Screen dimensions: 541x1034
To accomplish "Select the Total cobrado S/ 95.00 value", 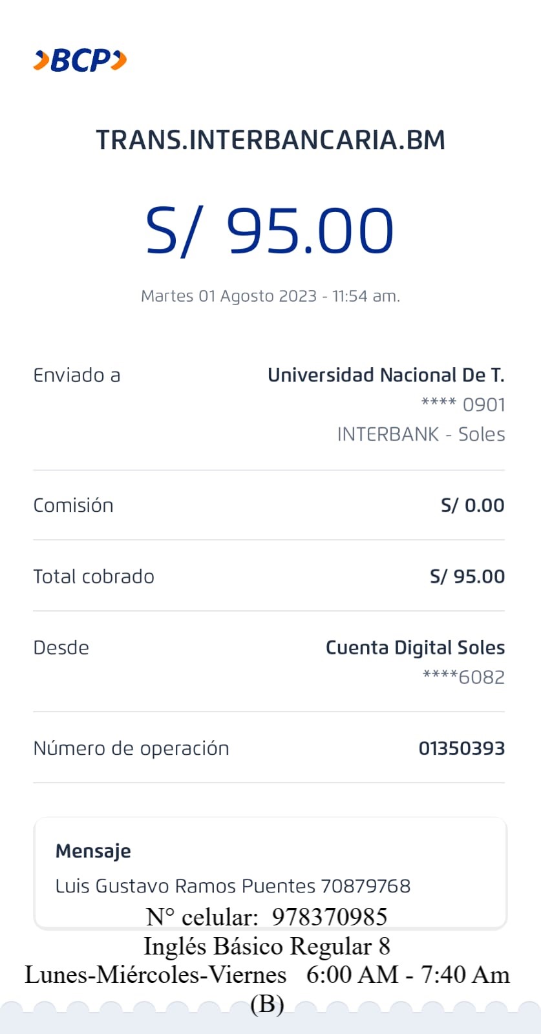I will 467,576.
